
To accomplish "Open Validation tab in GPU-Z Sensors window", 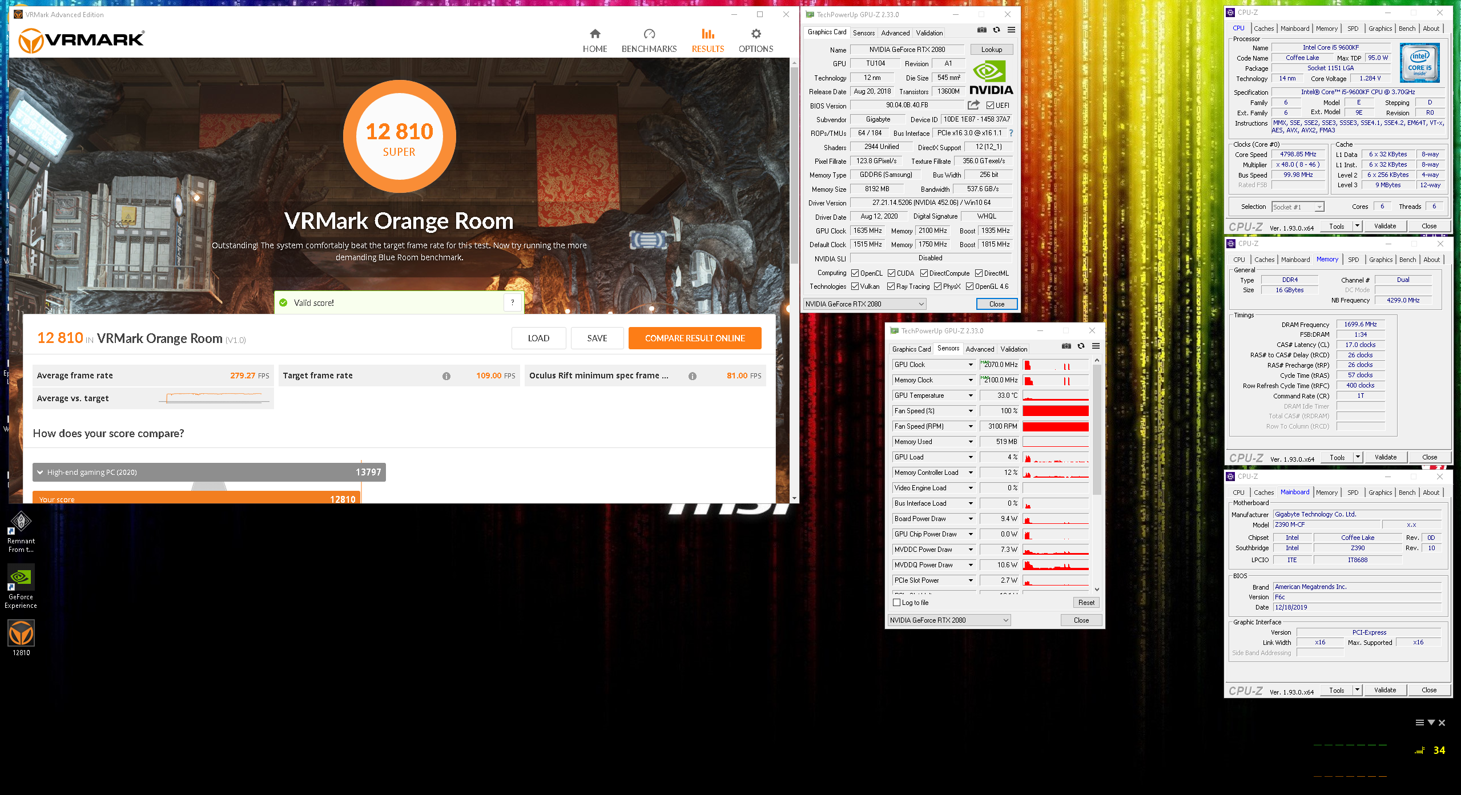I will [x=1014, y=349].
